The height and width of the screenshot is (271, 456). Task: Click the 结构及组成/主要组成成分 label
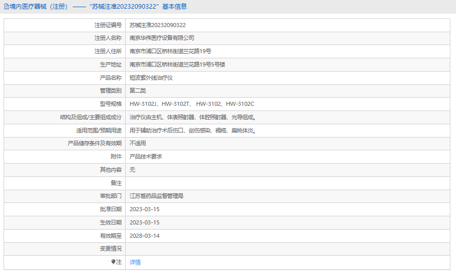pyautogui.click(x=91, y=117)
